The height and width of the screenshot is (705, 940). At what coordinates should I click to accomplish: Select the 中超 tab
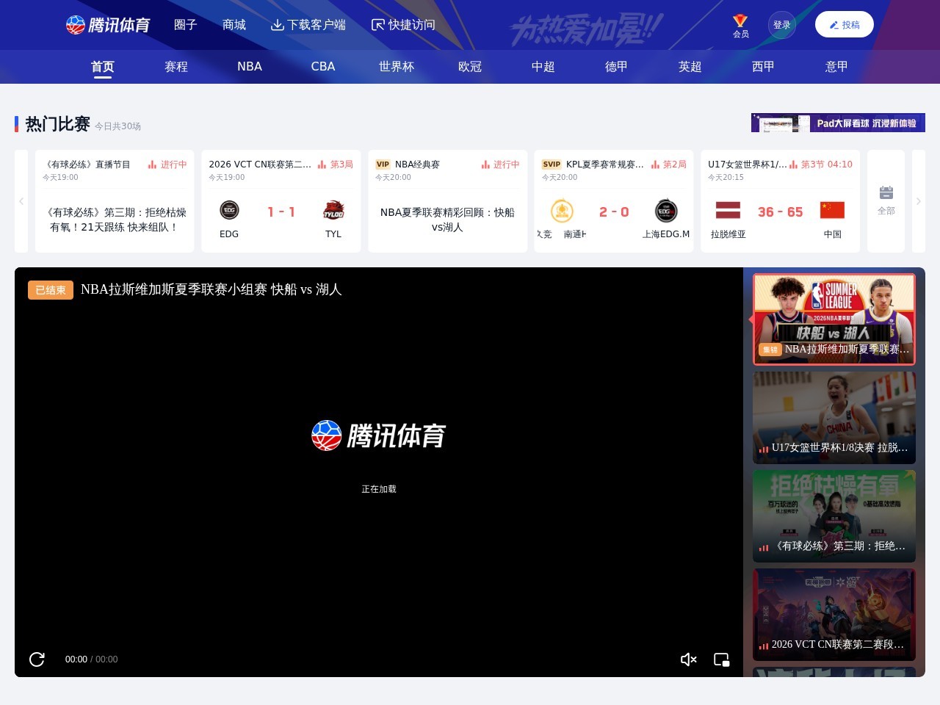click(x=543, y=67)
